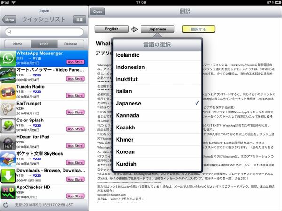
Task: Sort wishlist by Name tab
Action: tap(18, 44)
